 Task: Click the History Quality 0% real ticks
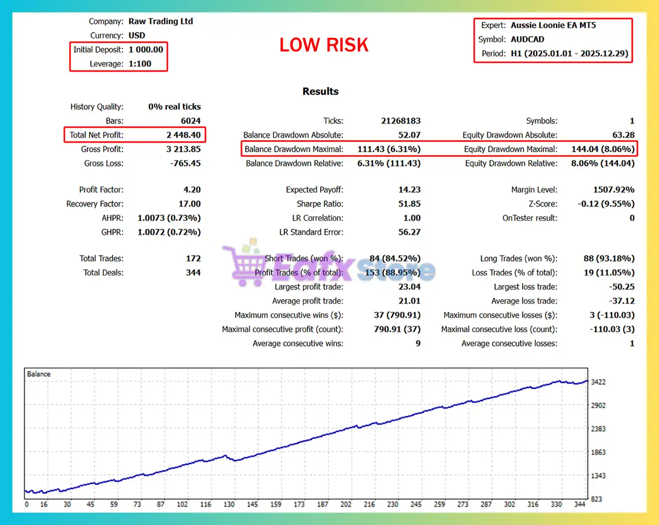[175, 107]
